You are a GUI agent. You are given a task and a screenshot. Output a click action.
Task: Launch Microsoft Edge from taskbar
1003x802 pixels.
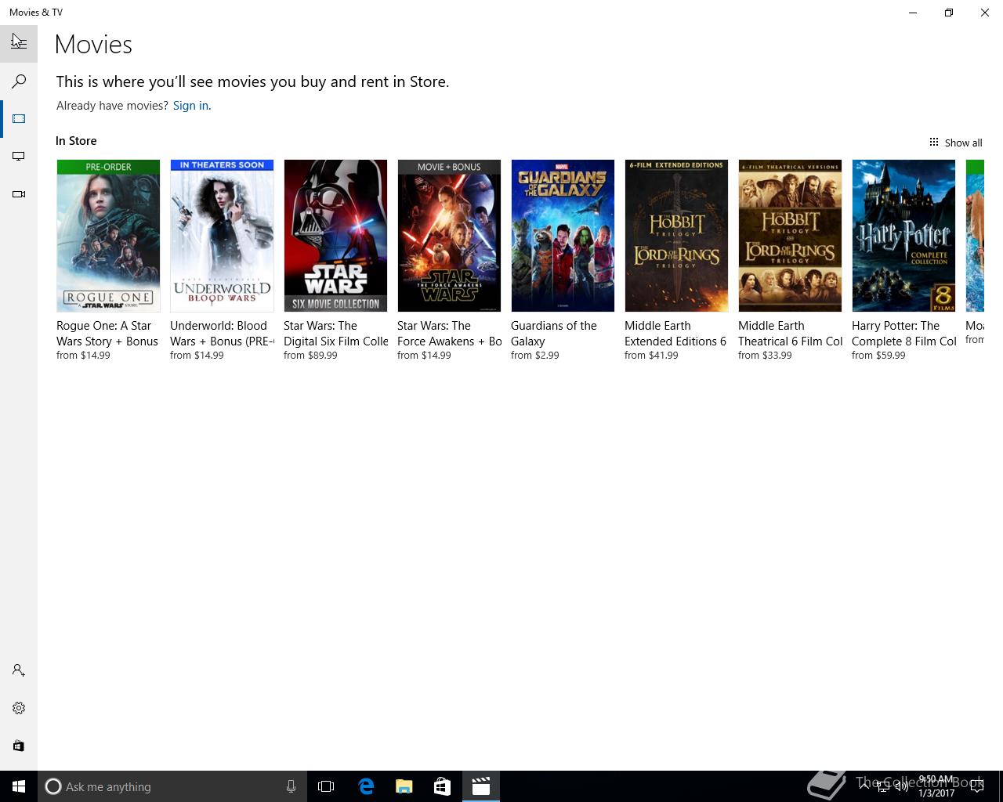366,786
